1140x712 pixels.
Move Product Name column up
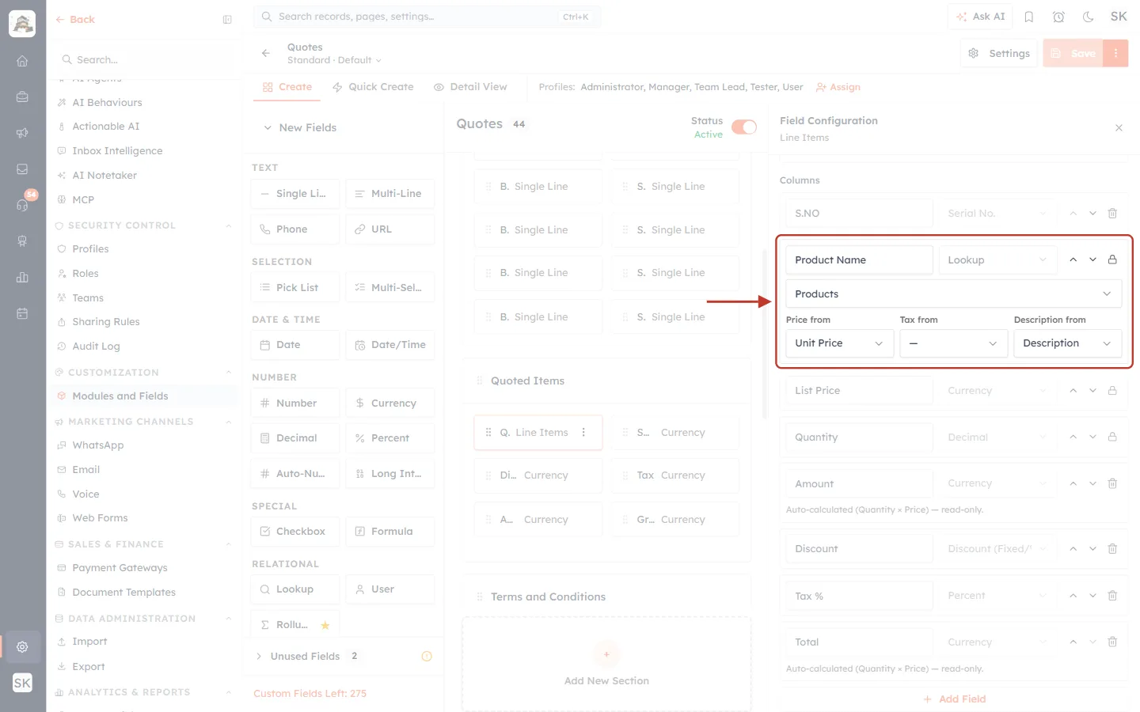click(x=1073, y=259)
